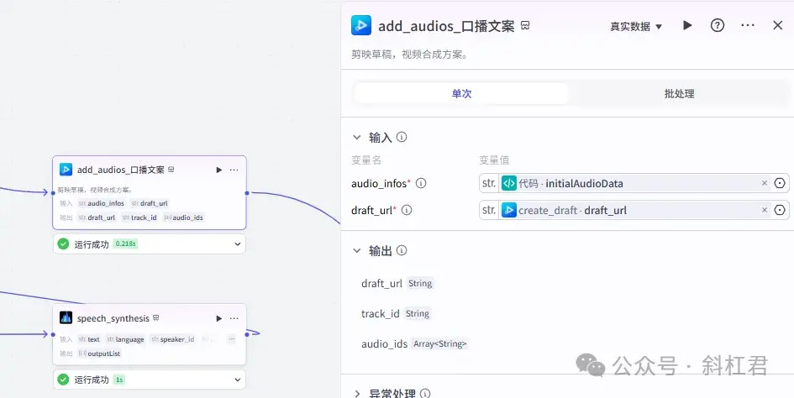The image size is (794, 398).
Task: Switch to the 批处理 tab
Action: (x=679, y=94)
